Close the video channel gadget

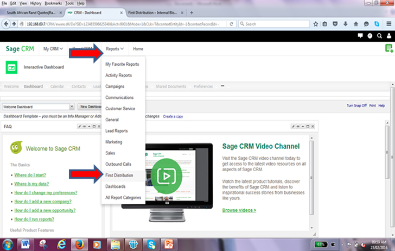click(313, 127)
